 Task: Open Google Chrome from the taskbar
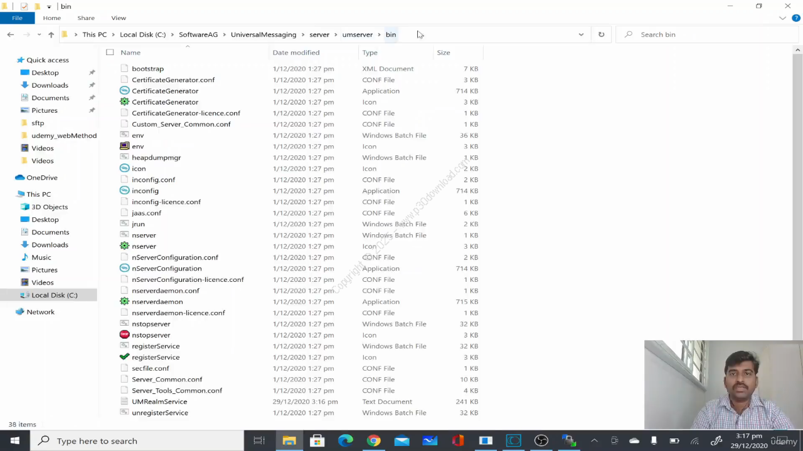tap(373, 440)
